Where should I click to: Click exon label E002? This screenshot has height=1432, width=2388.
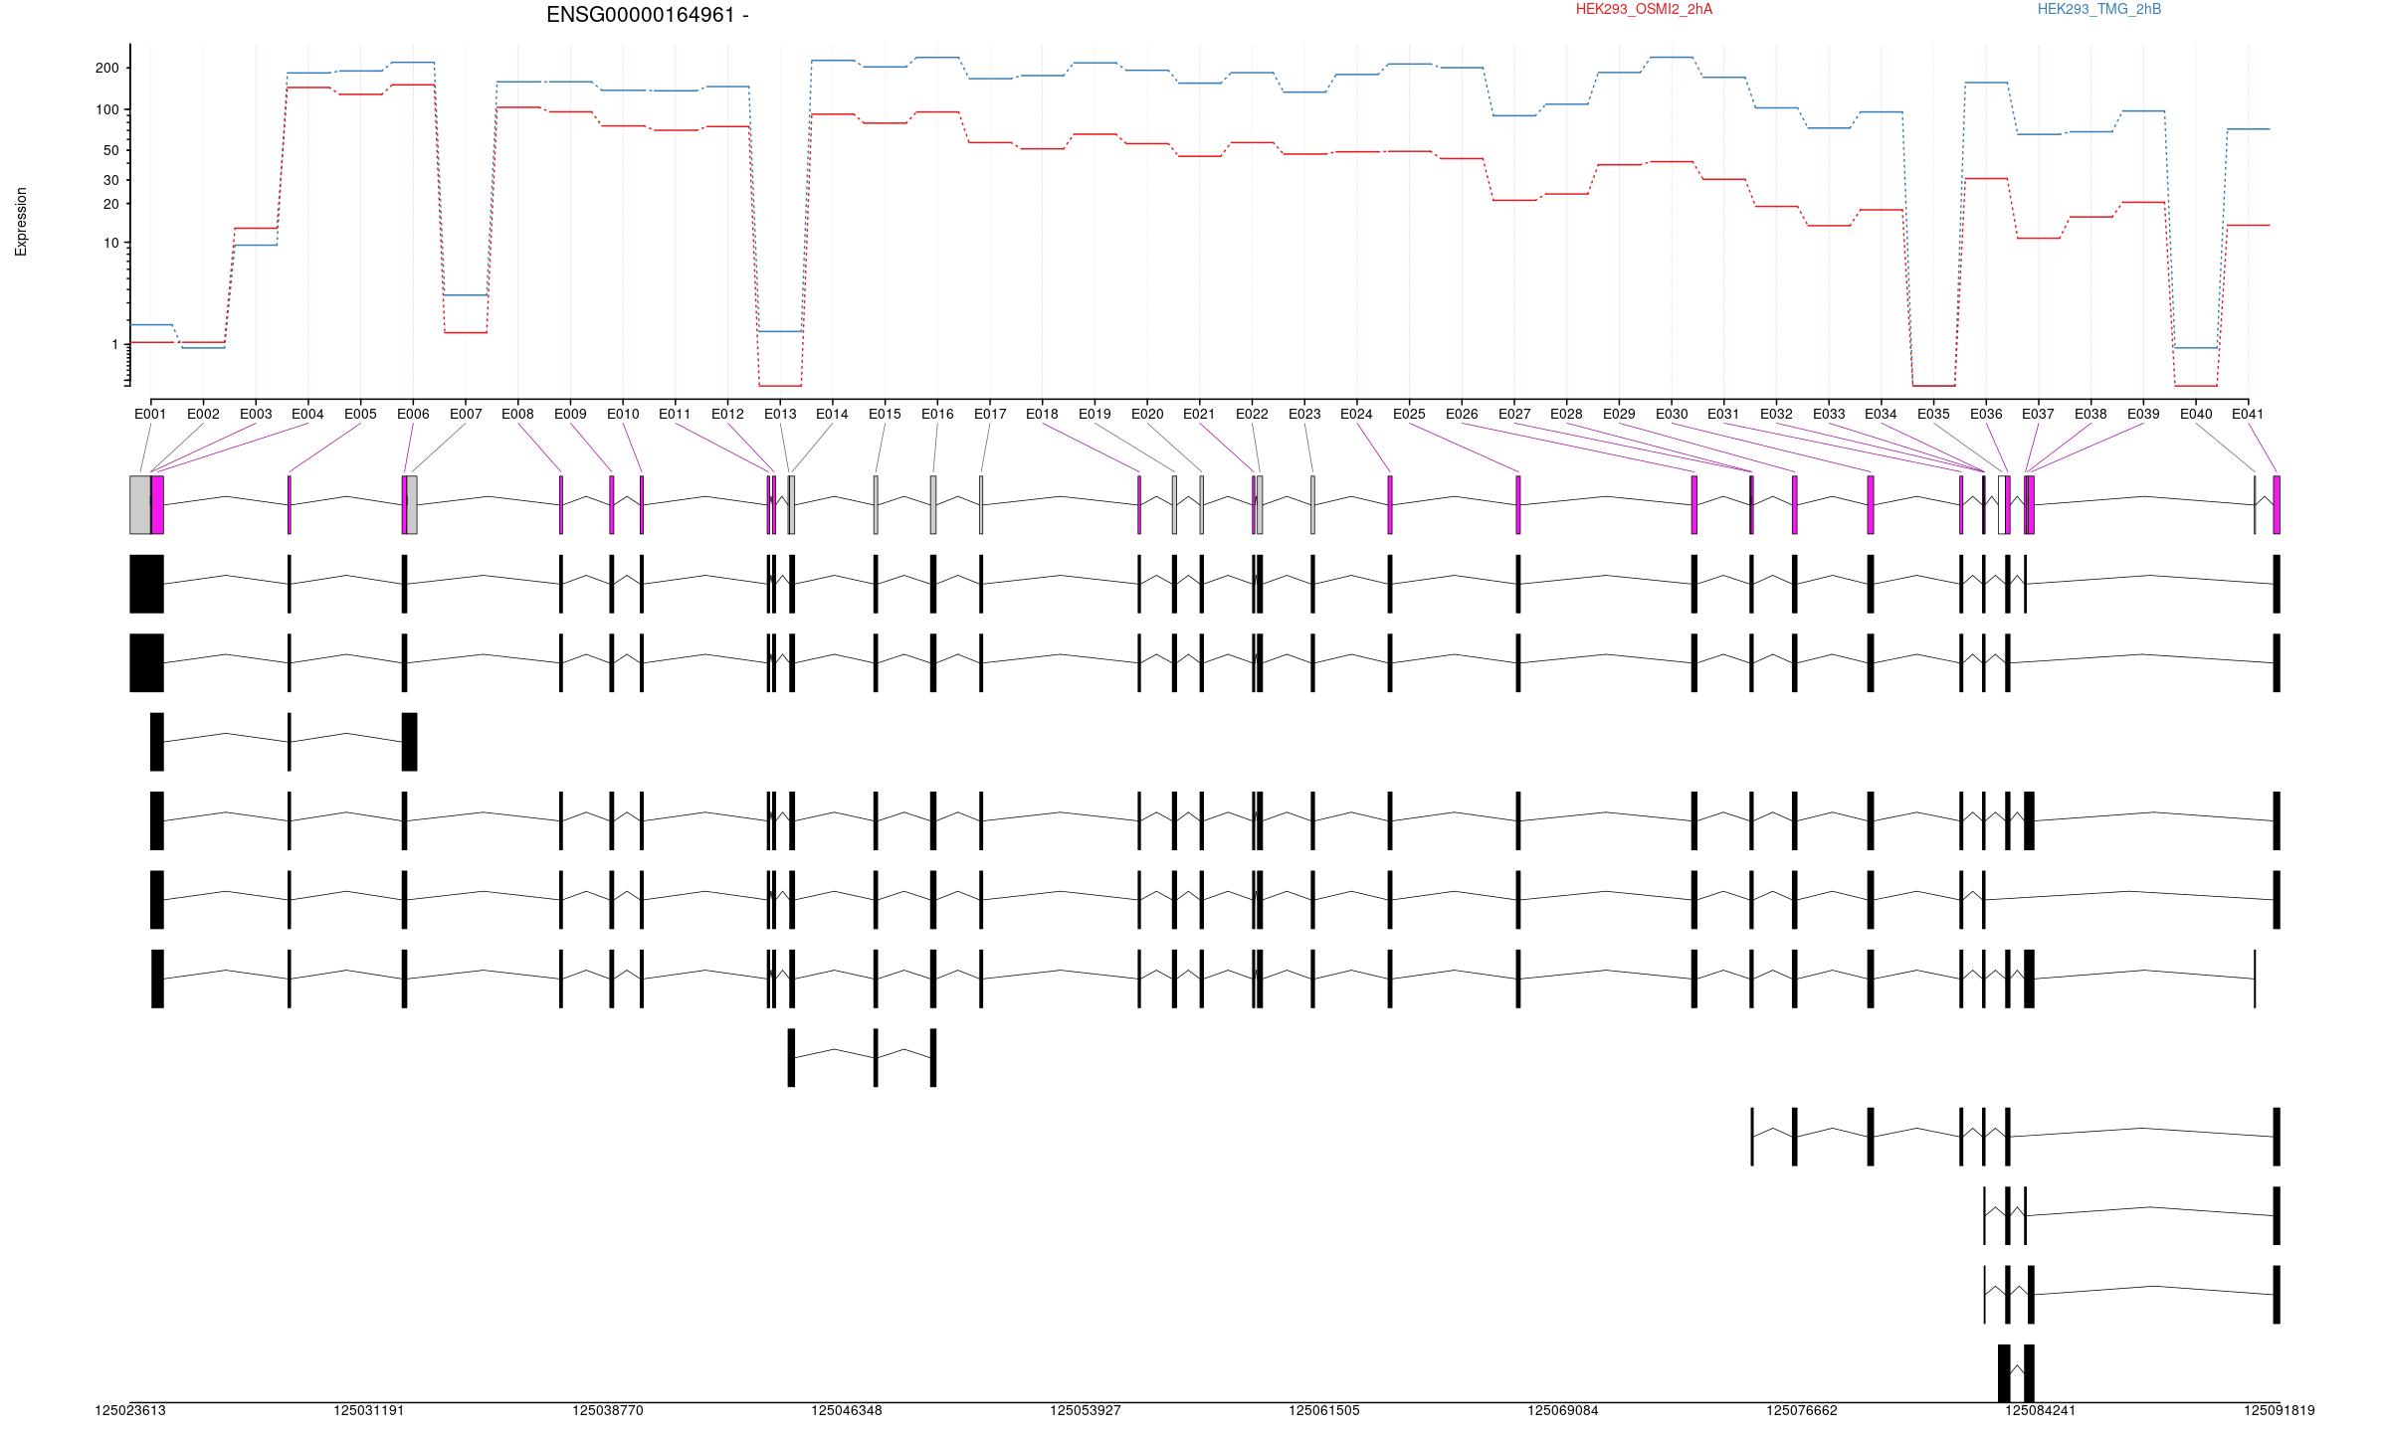[x=203, y=414]
